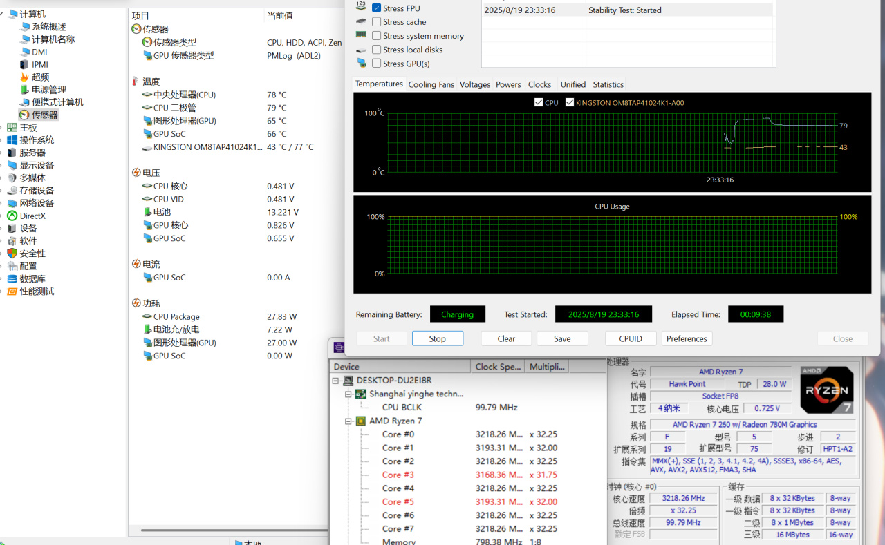Click the 软件 software icon
The height and width of the screenshot is (545, 885).
[x=12, y=241]
